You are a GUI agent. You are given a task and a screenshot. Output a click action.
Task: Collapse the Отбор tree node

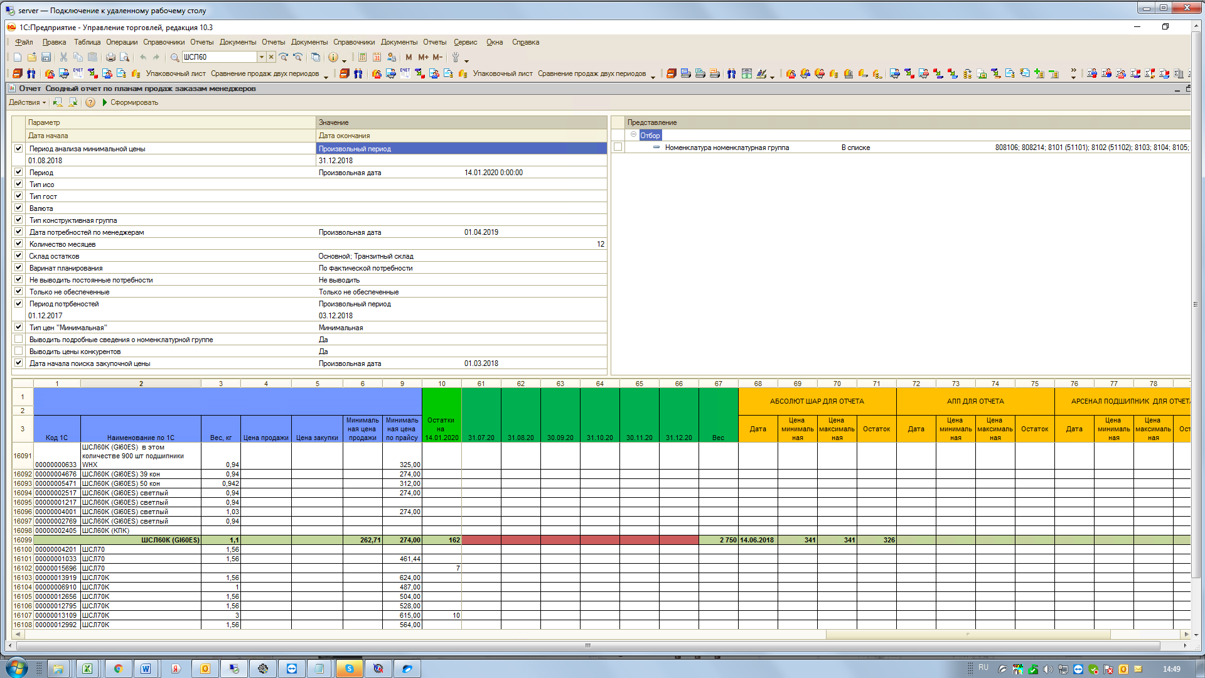coord(633,135)
